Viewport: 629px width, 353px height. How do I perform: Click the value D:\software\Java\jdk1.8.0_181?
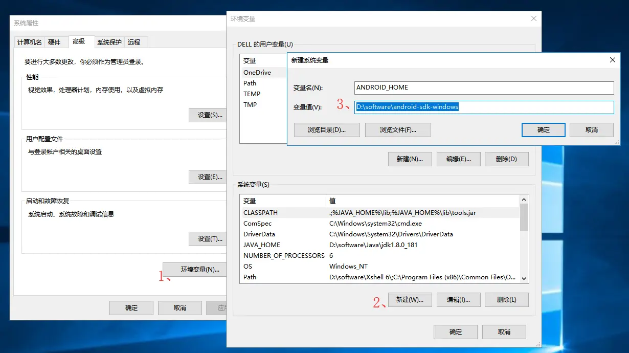(x=373, y=245)
